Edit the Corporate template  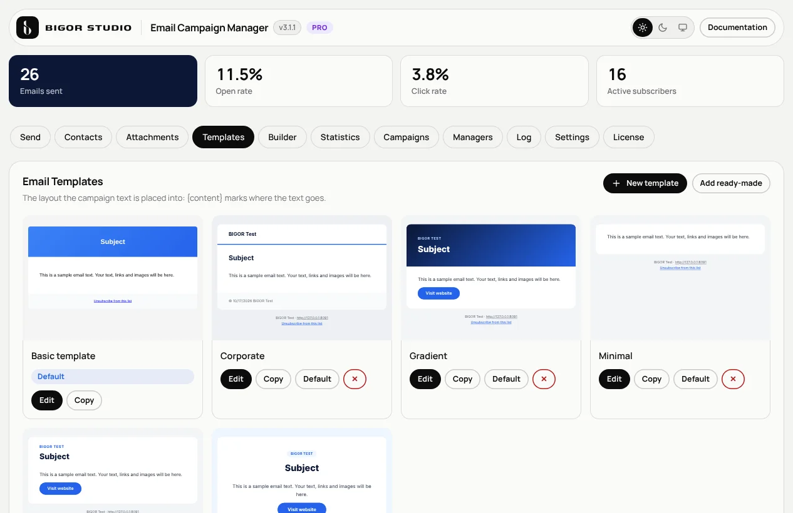point(236,379)
